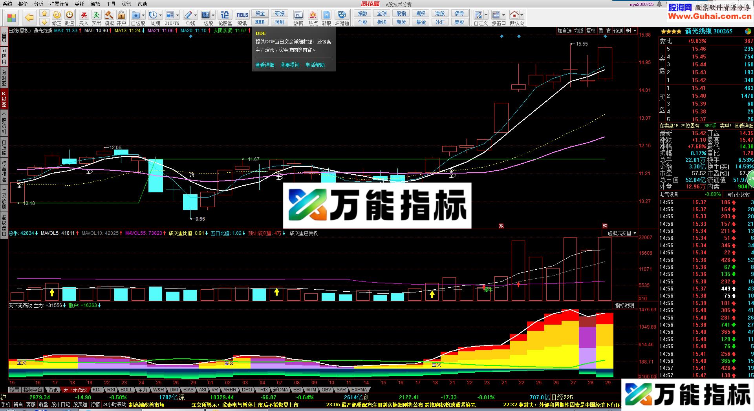The width and height of the screenshot is (754, 411).
Task: Select the 买入 buy button
Action: [x=85, y=16]
